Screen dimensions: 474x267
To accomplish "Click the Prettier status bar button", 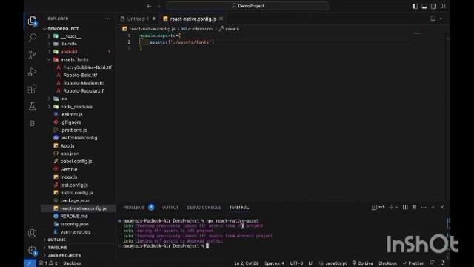I will pyautogui.click(x=413, y=263).
